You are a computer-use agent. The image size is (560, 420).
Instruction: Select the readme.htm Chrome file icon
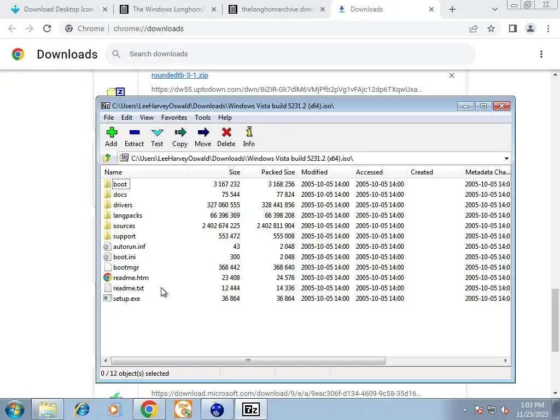click(x=108, y=277)
